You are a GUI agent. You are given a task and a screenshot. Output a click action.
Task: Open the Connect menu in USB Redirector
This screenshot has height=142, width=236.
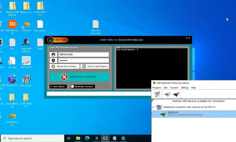click(x=174, y=88)
